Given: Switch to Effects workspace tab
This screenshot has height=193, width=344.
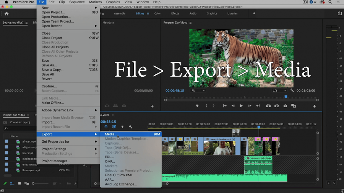Looking at the screenshot, I should click(175, 14).
